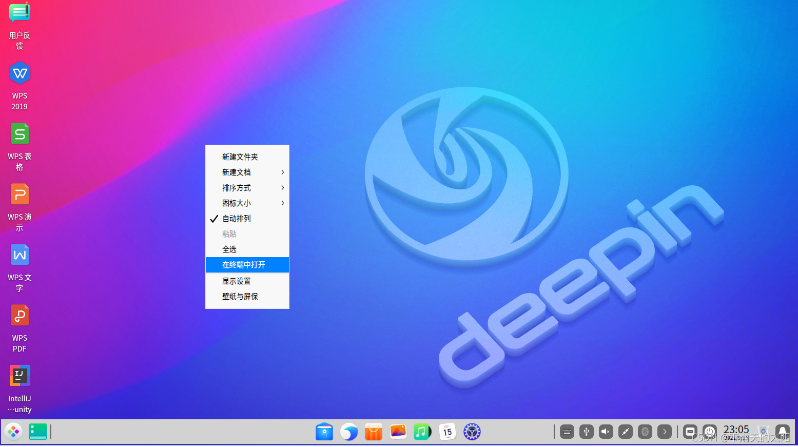Click the network cable tray icon
798x447 pixels.
tap(626, 432)
